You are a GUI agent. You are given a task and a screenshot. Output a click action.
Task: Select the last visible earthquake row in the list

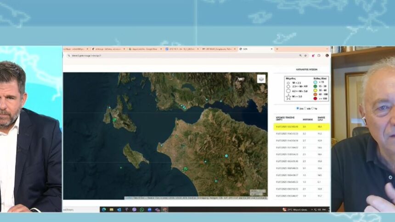[302, 196]
